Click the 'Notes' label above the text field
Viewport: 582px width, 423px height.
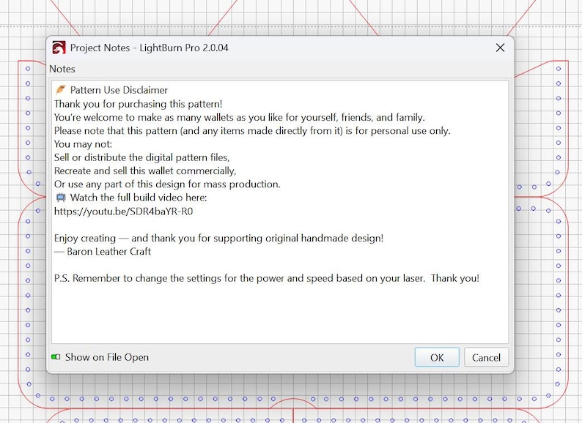(x=62, y=69)
